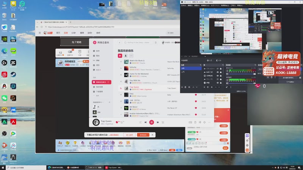Screen dimensions: 303x170
Task: Open source properties gear in OBS sources toolbar
Action: pos(212,87)
